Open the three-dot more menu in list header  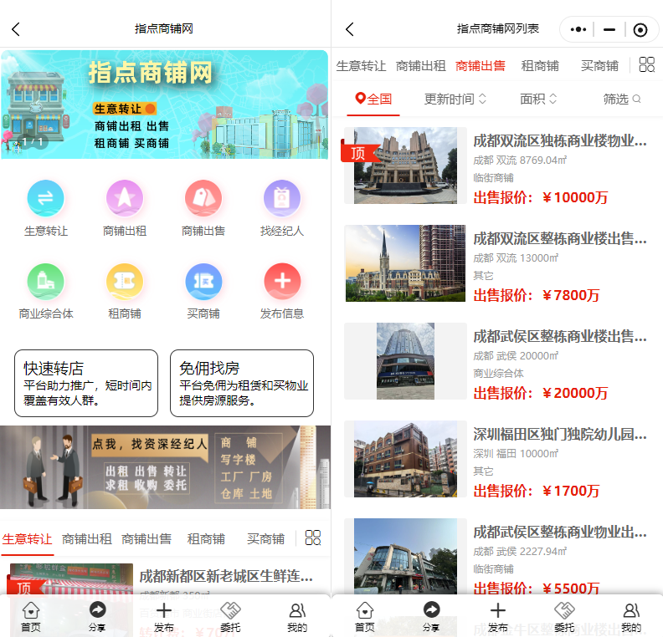578,29
